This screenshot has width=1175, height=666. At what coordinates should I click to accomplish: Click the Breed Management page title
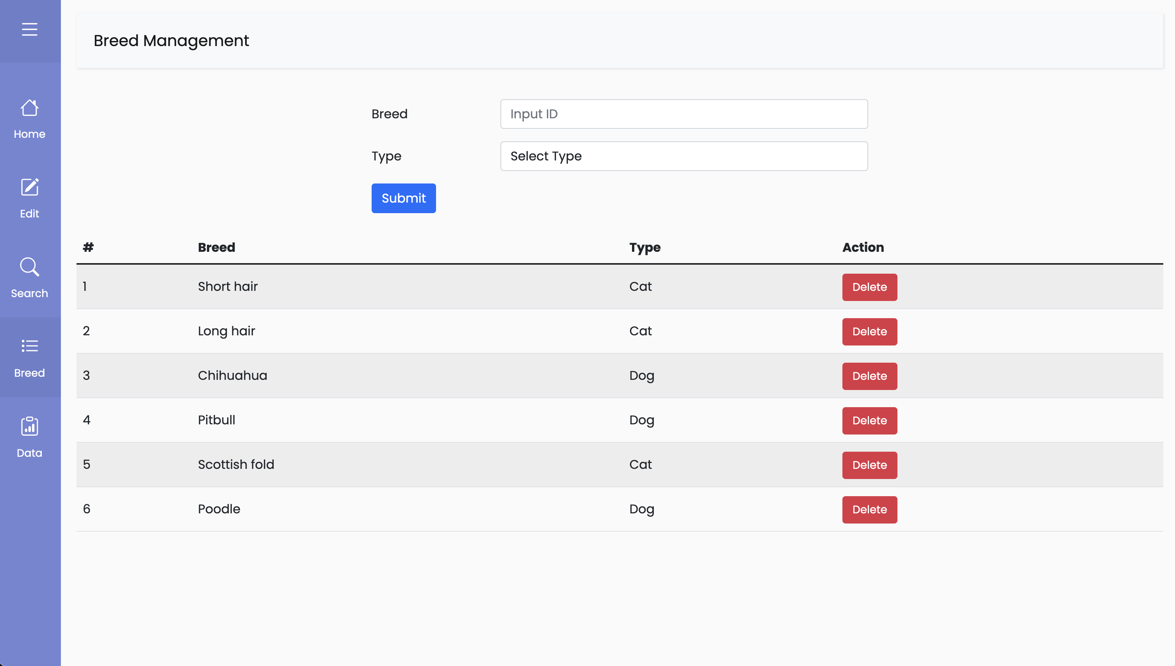pyautogui.click(x=171, y=41)
